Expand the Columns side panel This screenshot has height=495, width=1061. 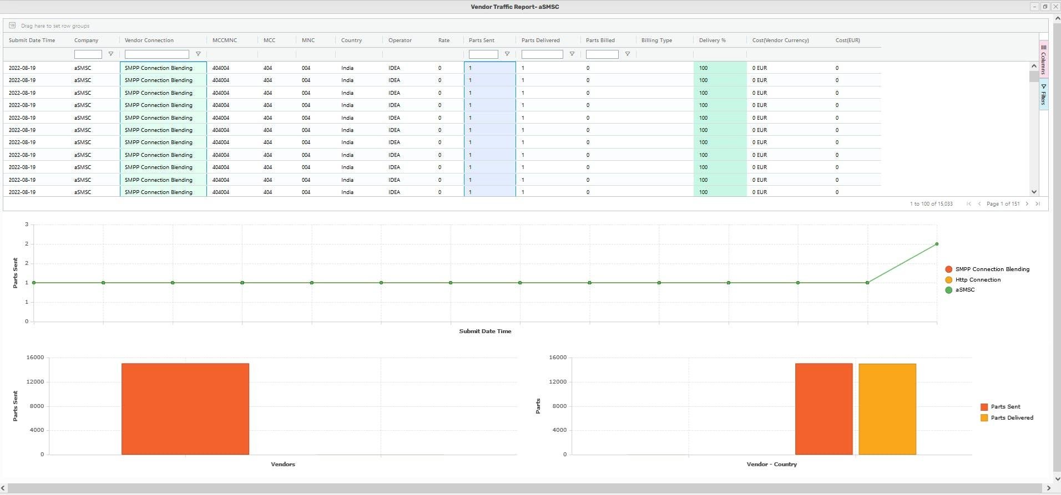[x=1043, y=59]
